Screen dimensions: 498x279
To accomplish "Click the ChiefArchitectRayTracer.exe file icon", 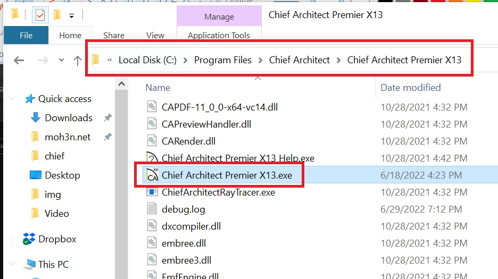I will tap(152, 192).
